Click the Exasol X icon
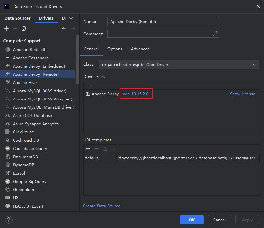This screenshot has height=228, width=264. pos(8,173)
